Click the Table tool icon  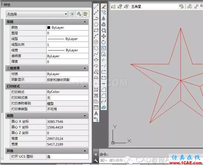point(96,107)
